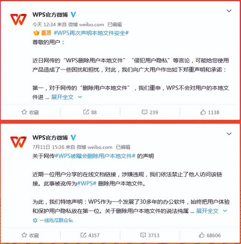Click the WPS logo avatar in first post
241x244 pixels.
[18, 20]
